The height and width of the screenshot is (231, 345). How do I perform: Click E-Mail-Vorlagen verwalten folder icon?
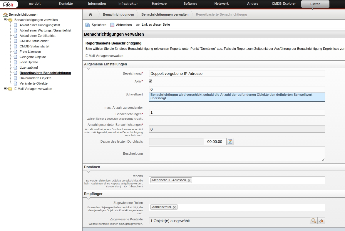coord(10,89)
